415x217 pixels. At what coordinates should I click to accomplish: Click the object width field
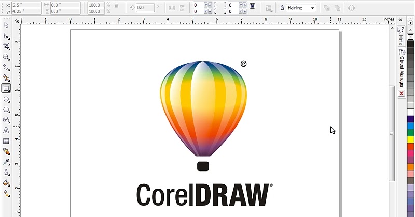pyautogui.click(x=65, y=5)
